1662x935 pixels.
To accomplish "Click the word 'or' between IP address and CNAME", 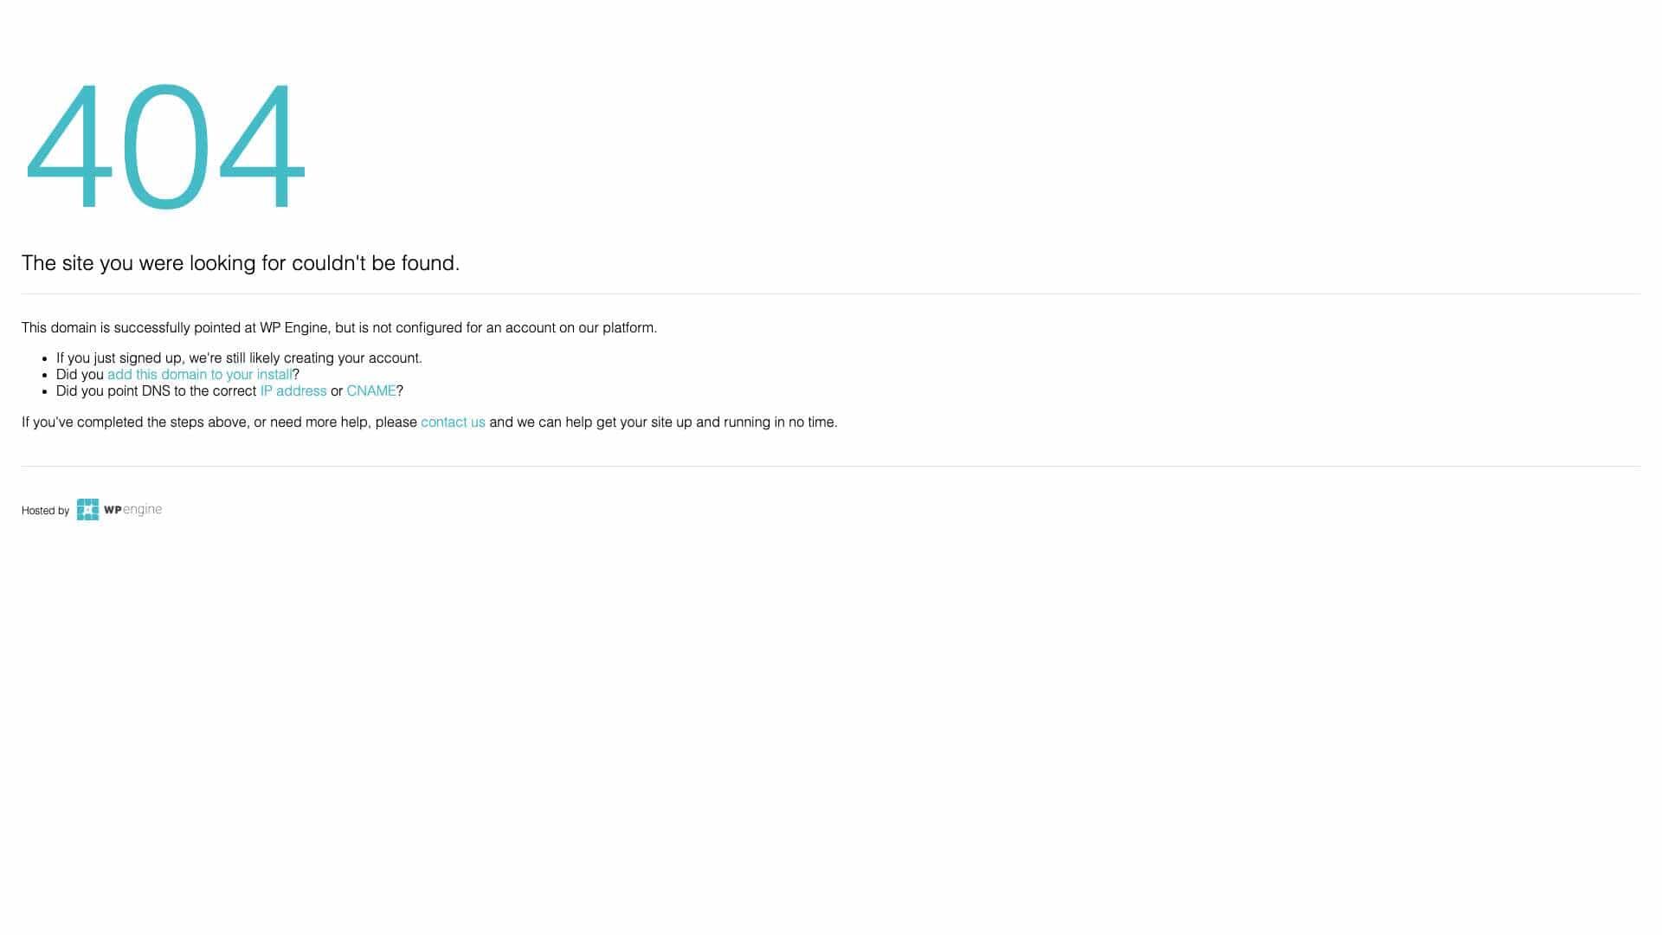I will [x=337, y=391].
